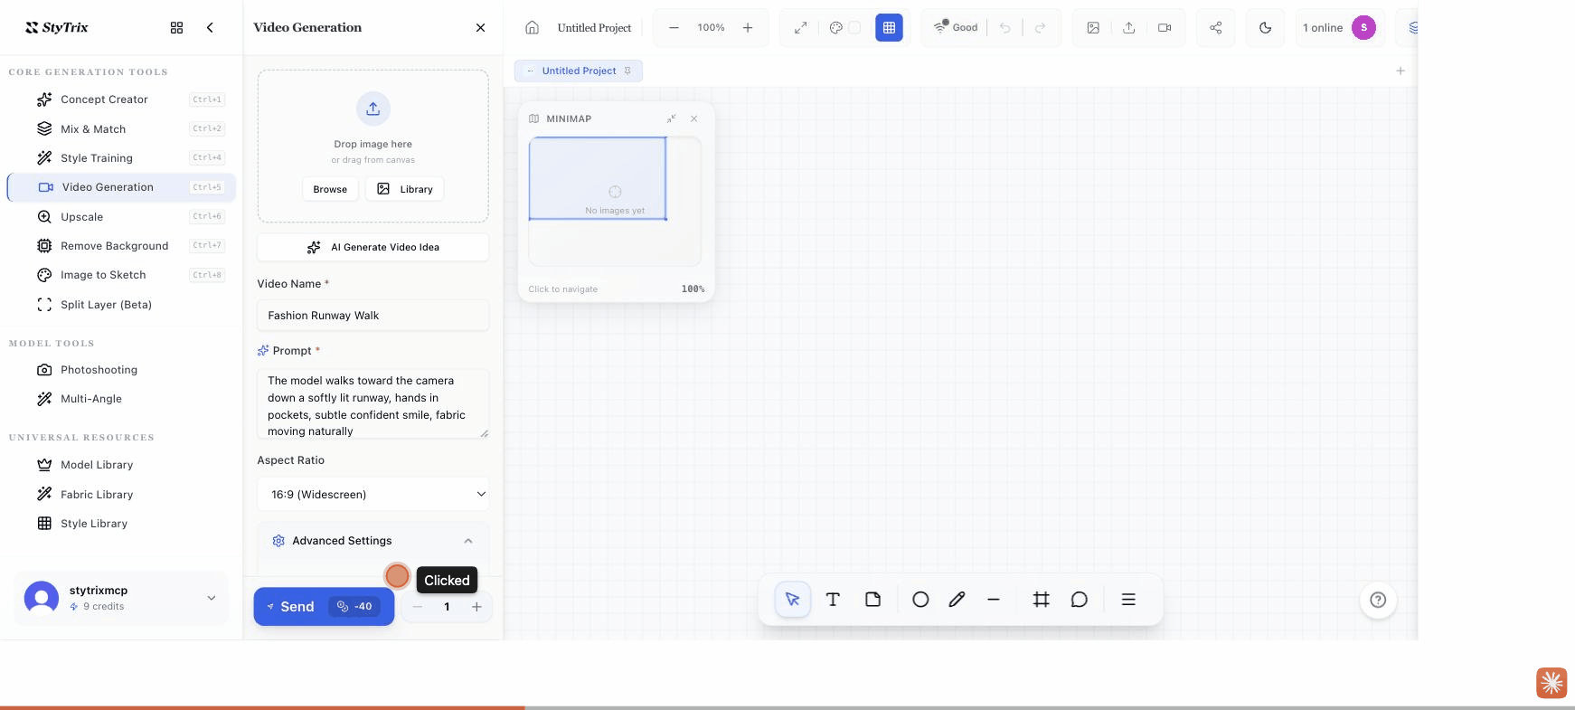The image size is (1575, 710).
Task: Click inside the Prompt text area
Action: tap(373, 404)
